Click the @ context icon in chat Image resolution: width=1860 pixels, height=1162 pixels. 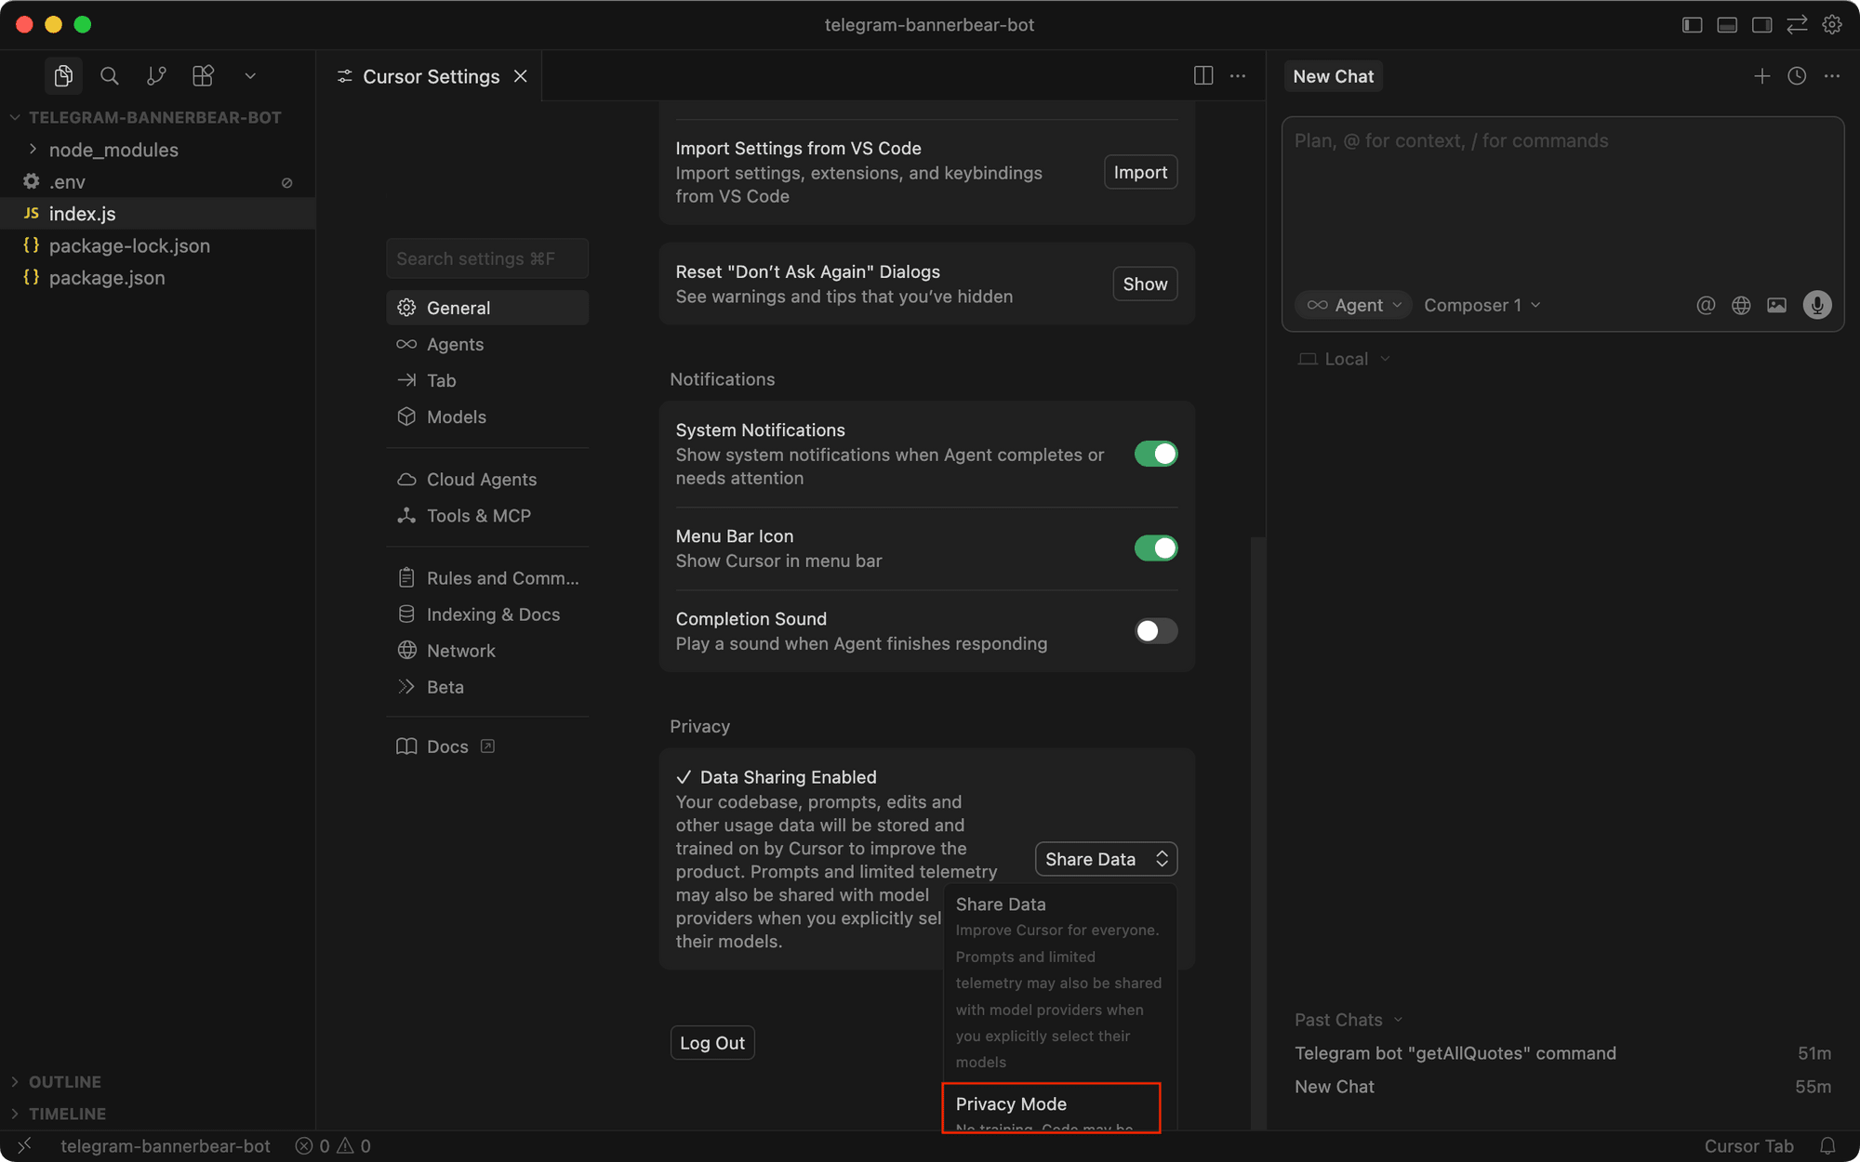[x=1706, y=304]
